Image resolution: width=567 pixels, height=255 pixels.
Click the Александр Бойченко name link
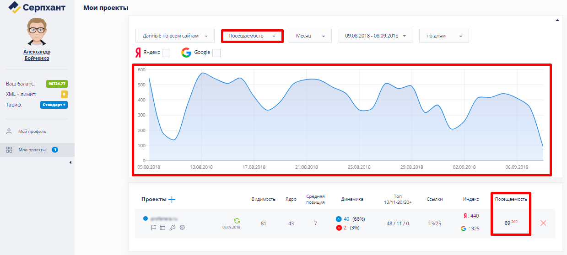(x=37, y=55)
